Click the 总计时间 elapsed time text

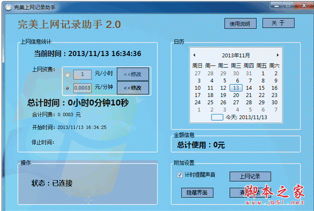coord(78,103)
